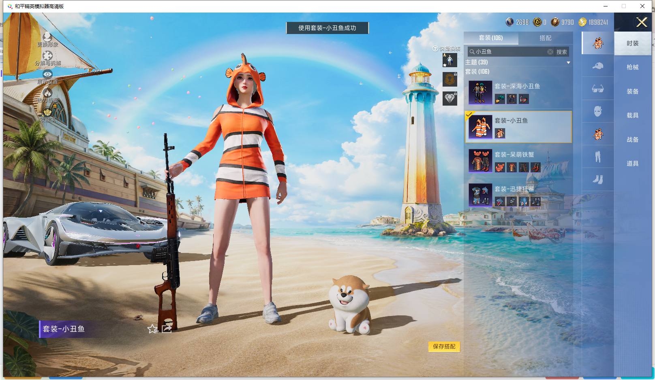This screenshot has height=380, width=655.
Task: Click the top clothing icon under 套装-呆萌铁蟹
Action: (x=512, y=167)
